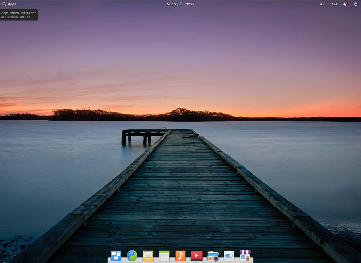The image size is (361, 263).
Task: Open the power session menu
Action: coord(356,4)
